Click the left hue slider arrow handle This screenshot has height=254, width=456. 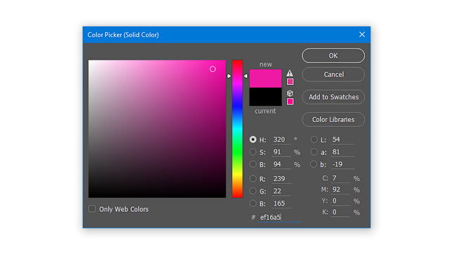229,76
